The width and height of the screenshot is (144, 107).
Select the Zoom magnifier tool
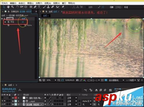pos(12,7)
